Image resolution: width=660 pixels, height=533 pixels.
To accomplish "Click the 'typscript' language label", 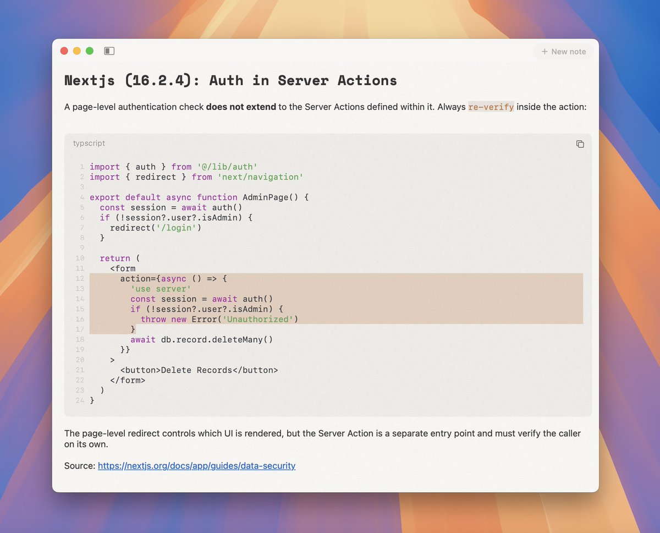I will click(x=89, y=143).
